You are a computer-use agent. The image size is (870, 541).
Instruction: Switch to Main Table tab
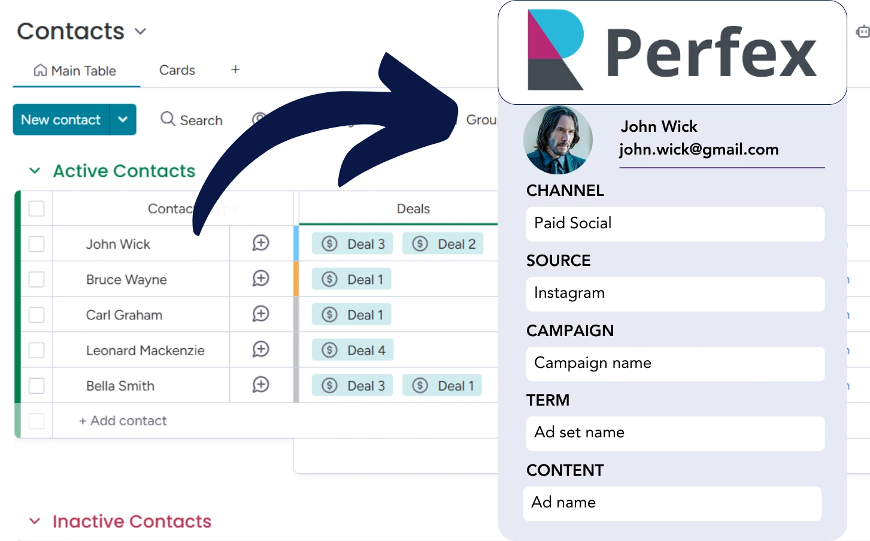(x=75, y=71)
